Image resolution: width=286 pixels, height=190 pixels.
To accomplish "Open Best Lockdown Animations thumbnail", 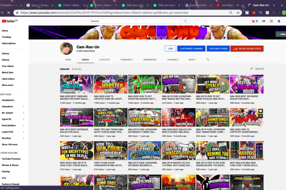I will [213, 117].
